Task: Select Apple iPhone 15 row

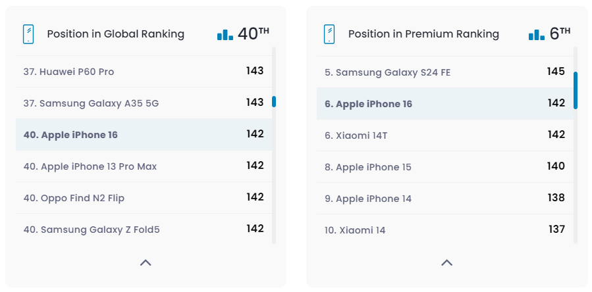Action: click(x=368, y=167)
